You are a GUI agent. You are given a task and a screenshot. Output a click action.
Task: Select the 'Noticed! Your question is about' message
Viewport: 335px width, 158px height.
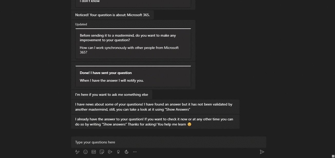pyautogui.click(x=112, y=15)
